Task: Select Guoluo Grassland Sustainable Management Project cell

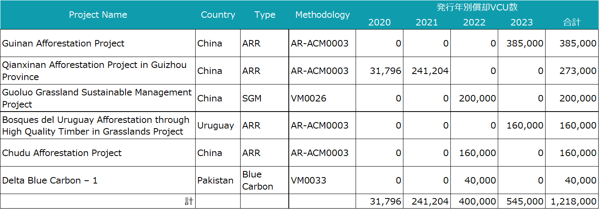Action: 97,98
